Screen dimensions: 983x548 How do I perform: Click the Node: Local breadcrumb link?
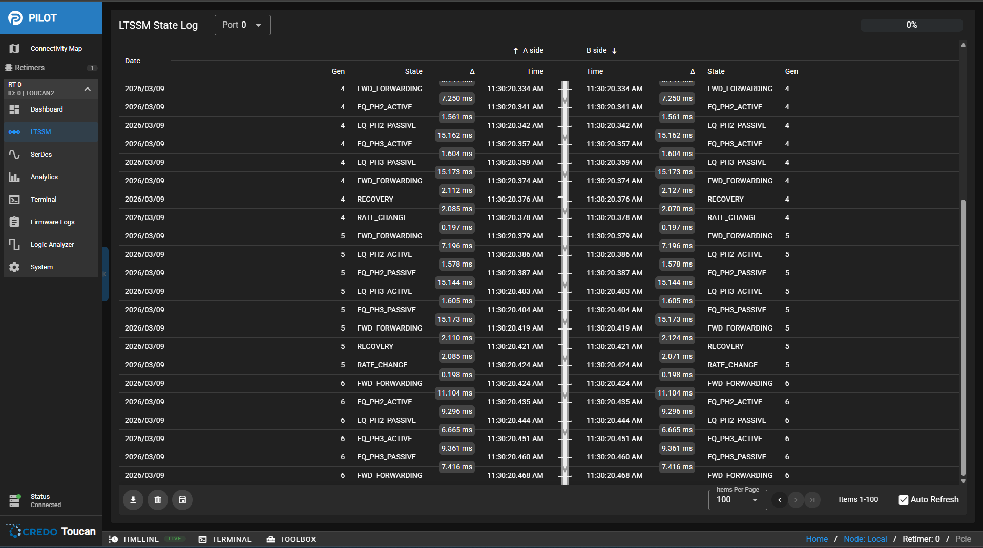point(865,539)
